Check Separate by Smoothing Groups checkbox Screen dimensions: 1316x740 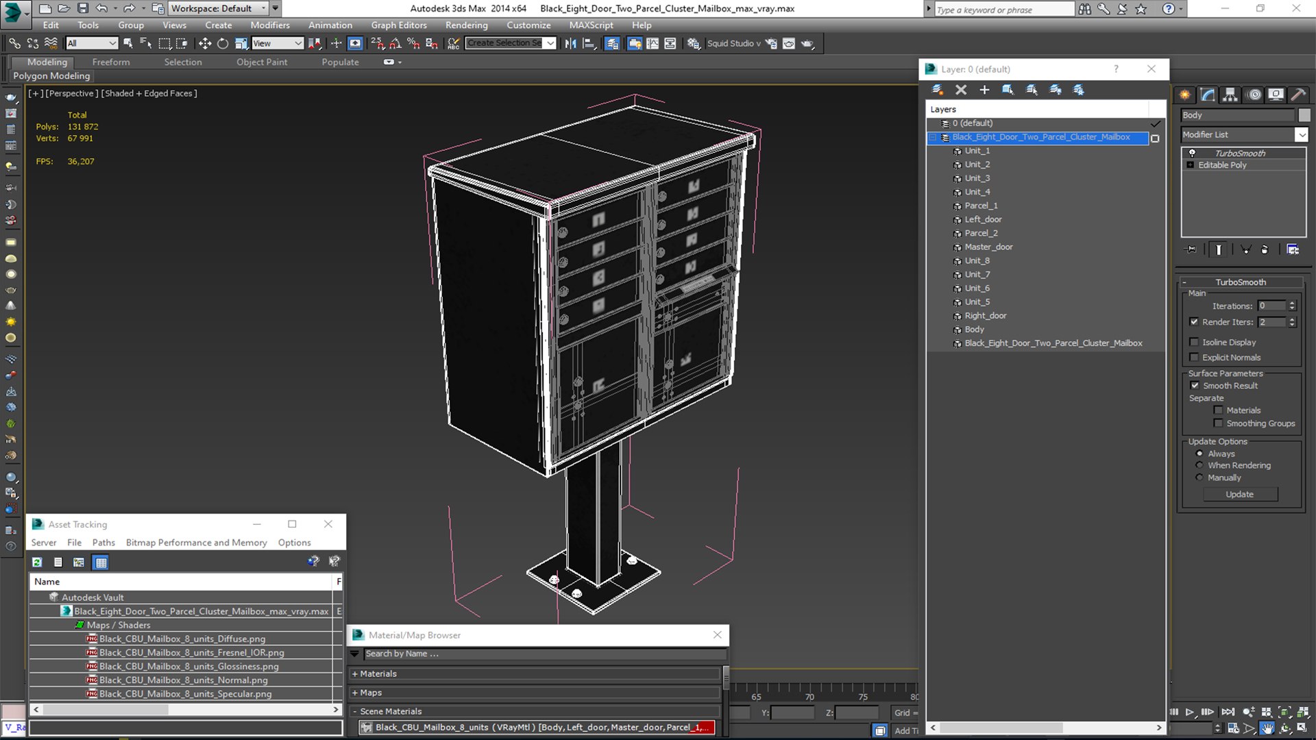tap(1218, 423)
